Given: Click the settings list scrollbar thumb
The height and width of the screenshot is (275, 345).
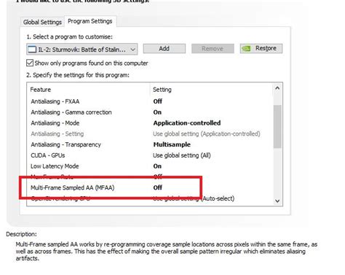Looking at the screenshot, I should (277, 126).
